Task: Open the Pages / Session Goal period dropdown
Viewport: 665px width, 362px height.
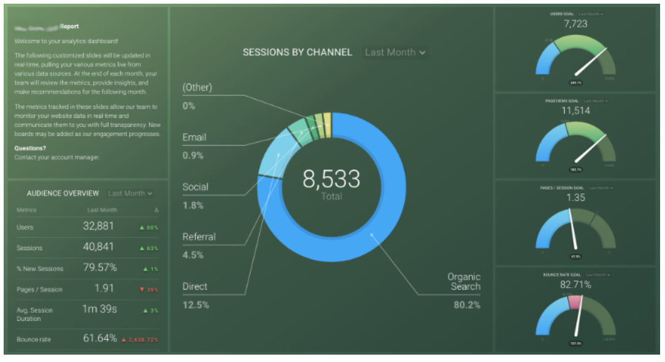Action: click(601, 188)
